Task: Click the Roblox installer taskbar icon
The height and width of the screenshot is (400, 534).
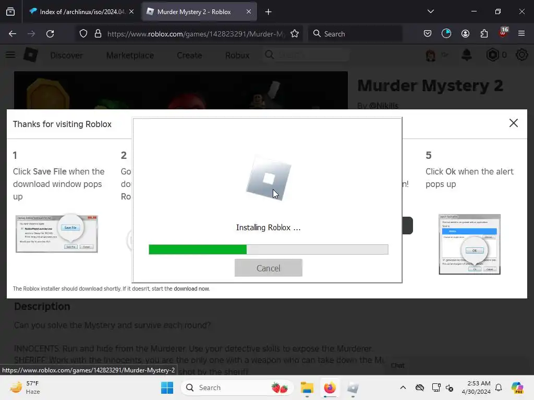Action: point(353,387)
